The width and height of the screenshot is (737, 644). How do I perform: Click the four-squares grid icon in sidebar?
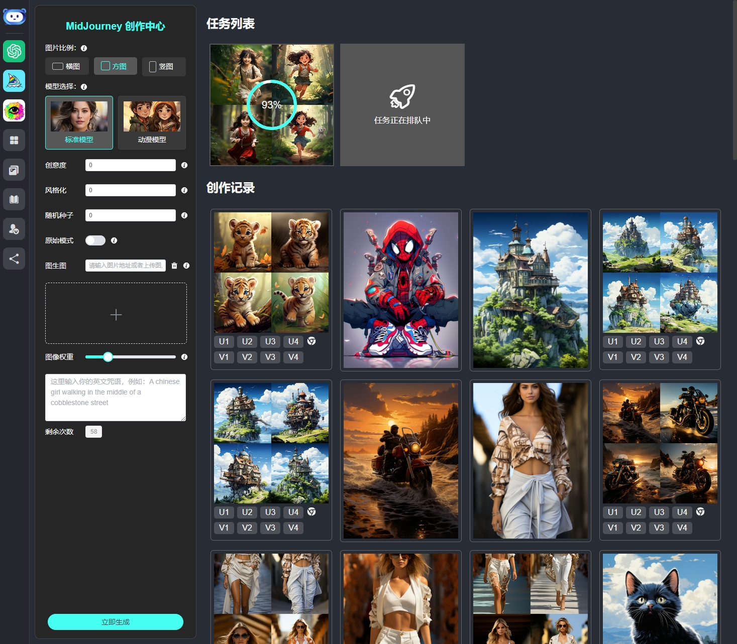14,140
